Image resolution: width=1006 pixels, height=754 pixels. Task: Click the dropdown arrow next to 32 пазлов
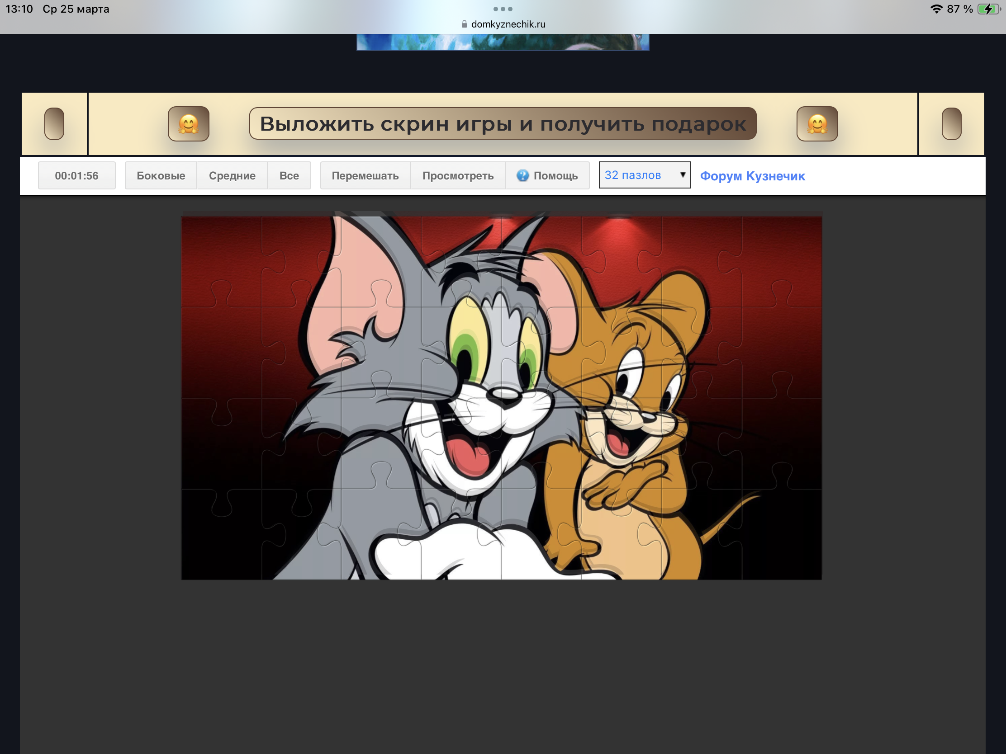pyautogui.click(x=682, y=174)
